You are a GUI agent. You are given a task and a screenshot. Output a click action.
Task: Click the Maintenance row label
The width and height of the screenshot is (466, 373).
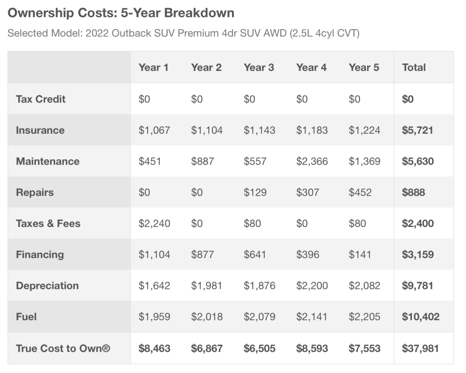click(x=47, y=161)
